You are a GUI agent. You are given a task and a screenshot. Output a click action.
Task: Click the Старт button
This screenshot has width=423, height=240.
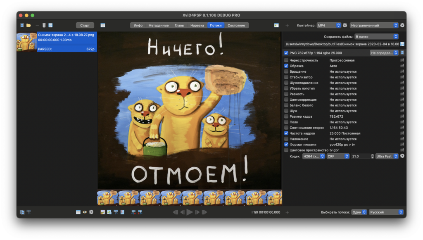coord(85,25)
